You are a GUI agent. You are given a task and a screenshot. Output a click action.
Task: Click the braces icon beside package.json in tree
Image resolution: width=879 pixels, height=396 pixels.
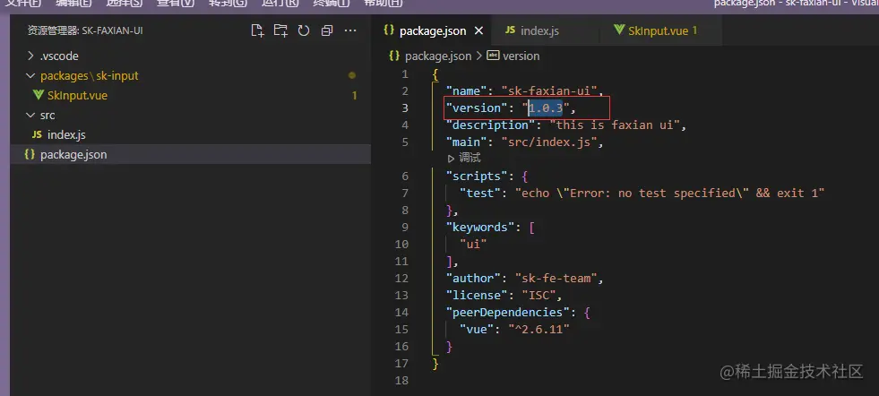click(x=30, y=154)
